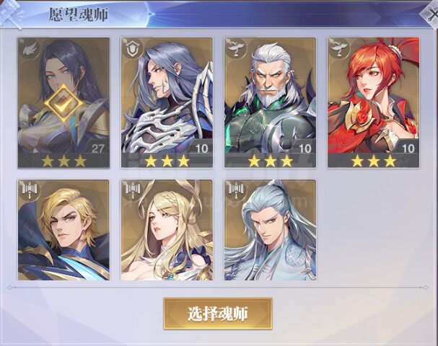Select the red-haired woman soul master card
This screenshot has width=438, height=346.
click(373, 102)
